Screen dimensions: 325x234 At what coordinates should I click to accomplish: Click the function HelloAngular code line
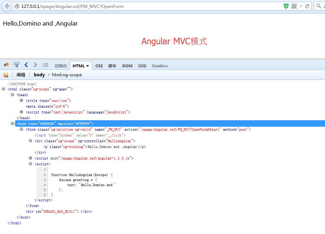(82, 175)
